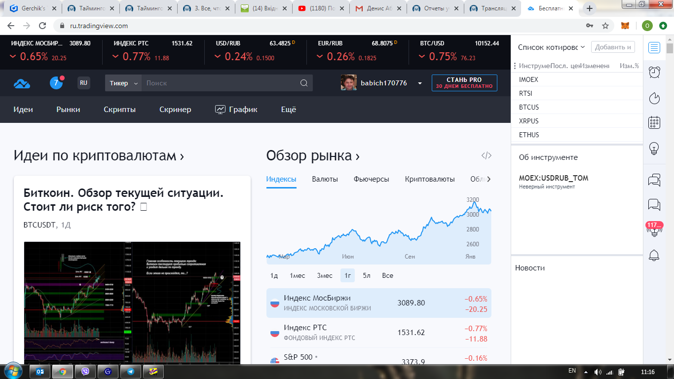Select the Индексы tab

point(281,179)
